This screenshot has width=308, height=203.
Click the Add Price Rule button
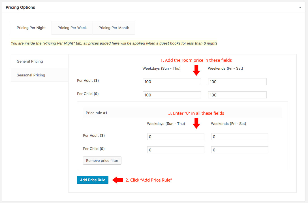[93, 180]
